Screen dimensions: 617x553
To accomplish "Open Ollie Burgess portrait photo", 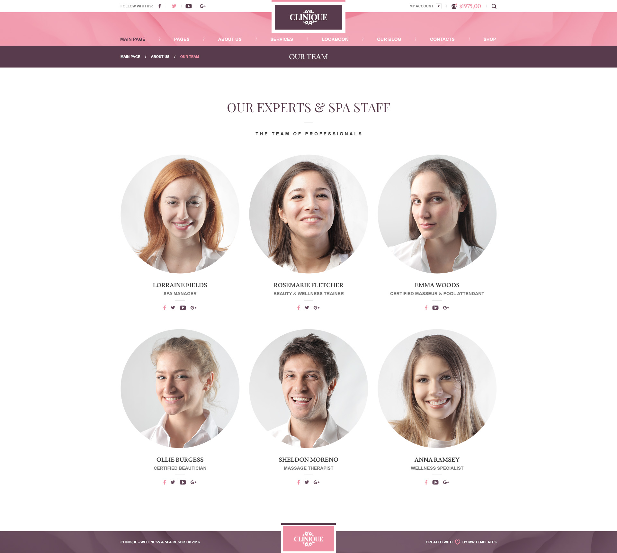I will click(x=180, y=388).
